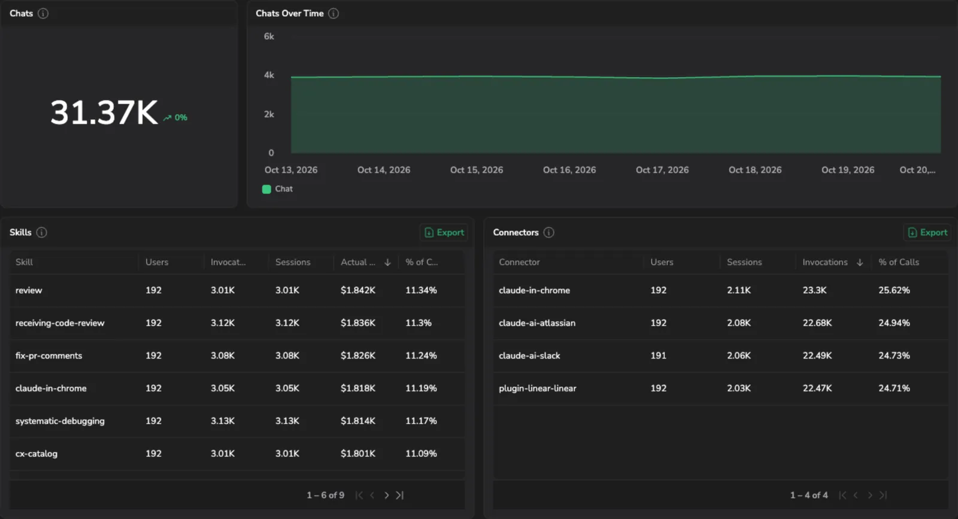This screenshot has width=958, height=519.
Task: Click 3.13K invocations for systematic-debugging
Action: 223,421
